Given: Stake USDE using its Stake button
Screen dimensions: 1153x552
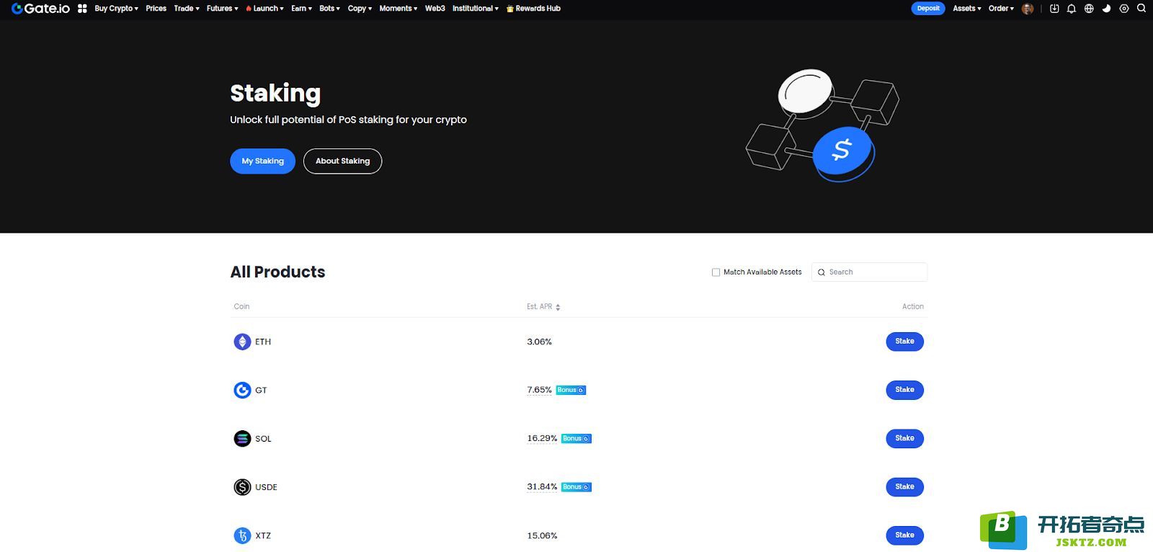Looking at the screenshot, I should coord(904,487).
